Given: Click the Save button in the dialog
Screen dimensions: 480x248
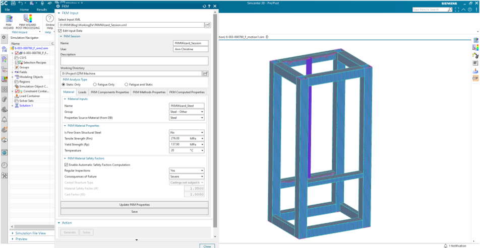Looking at the screenshot, I should [135, 212].
